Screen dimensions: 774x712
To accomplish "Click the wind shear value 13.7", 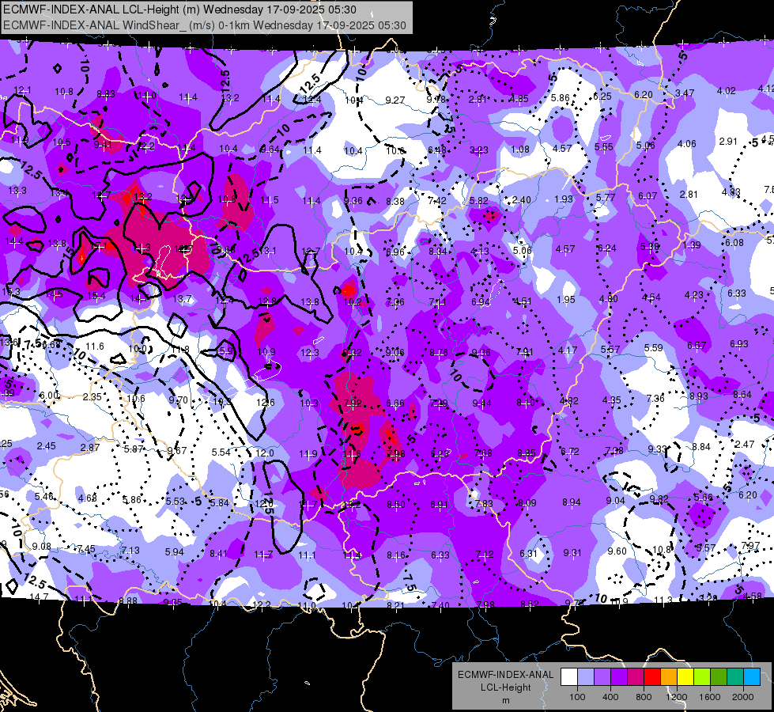I will click(x=182, y=298).
